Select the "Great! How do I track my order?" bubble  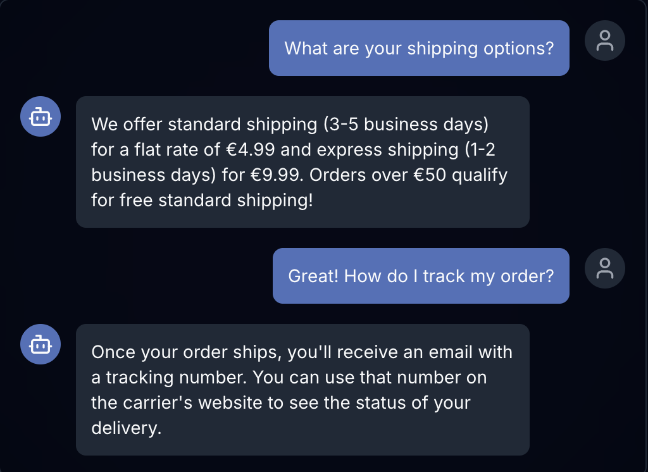click(421, 276)
